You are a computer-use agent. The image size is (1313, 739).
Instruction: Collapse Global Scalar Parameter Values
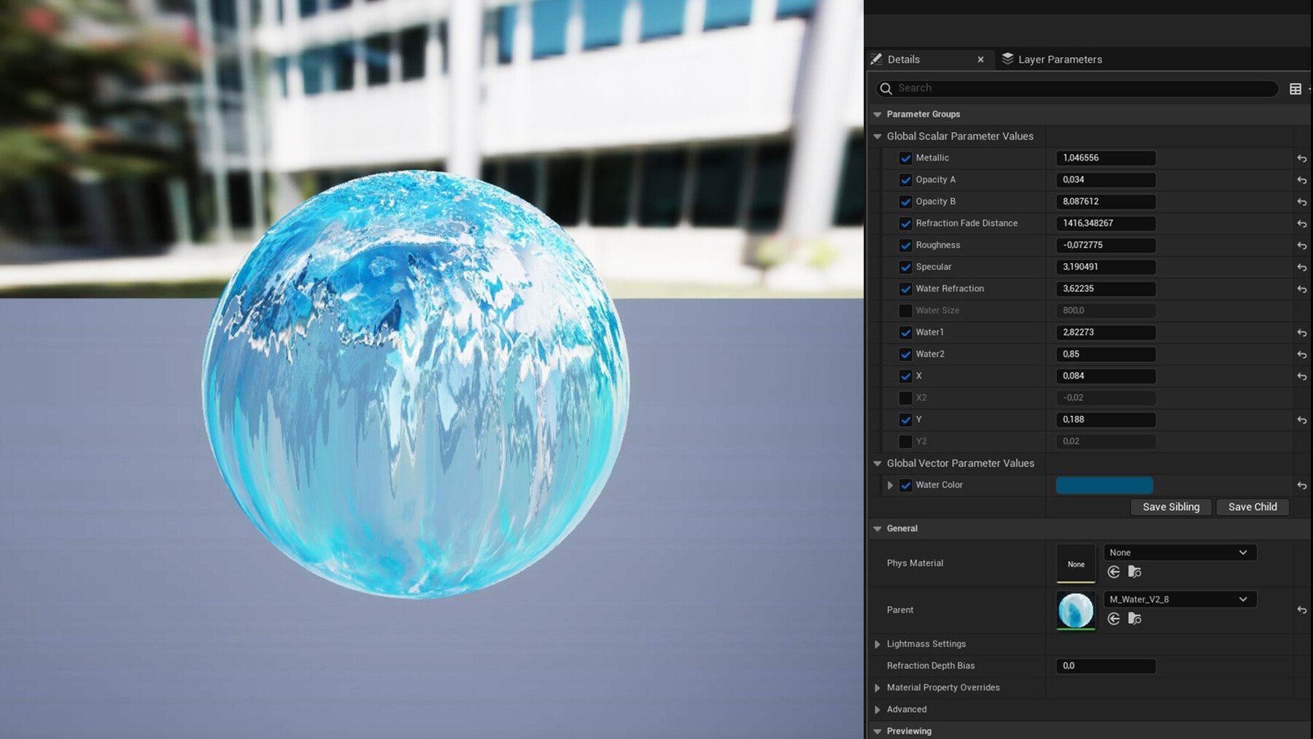point(878,136)
